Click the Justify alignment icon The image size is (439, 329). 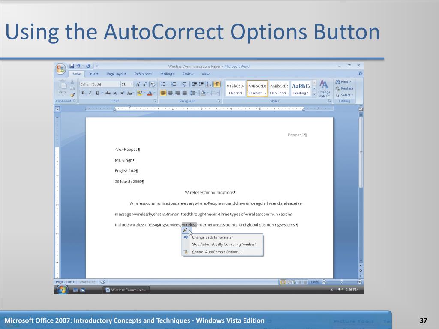pos(184,93)
